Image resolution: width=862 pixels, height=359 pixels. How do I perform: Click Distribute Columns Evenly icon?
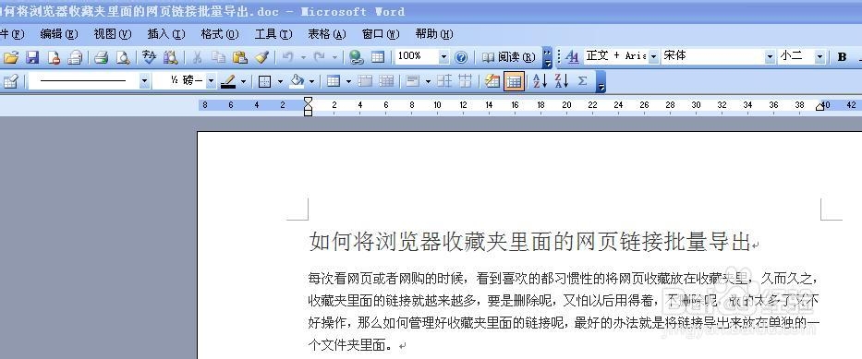pyautogui.click(x=466, y=82)
